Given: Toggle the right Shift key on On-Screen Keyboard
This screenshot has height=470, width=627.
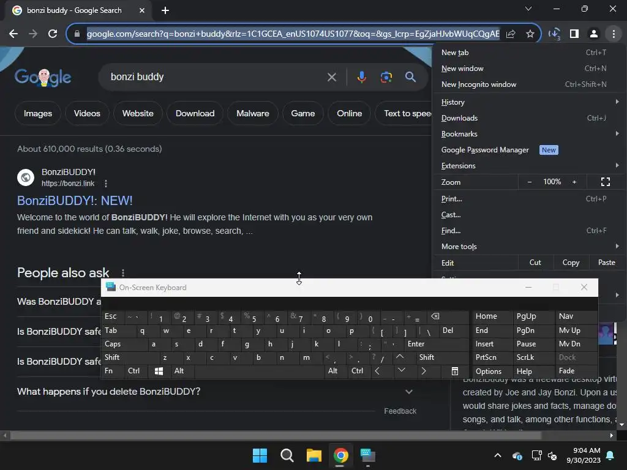Looking at the screenshot, I should 443,357.
